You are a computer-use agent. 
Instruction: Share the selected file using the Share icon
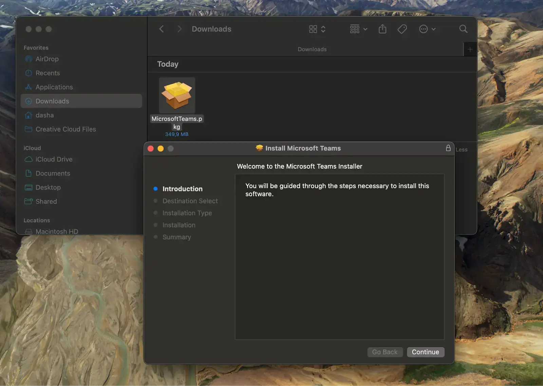[382, 29]
